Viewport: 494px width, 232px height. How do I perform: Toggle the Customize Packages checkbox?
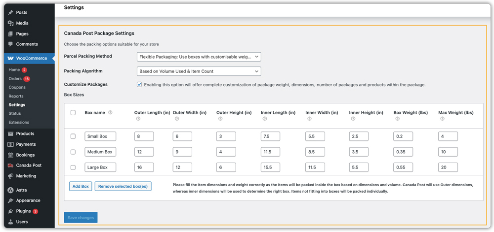pyautogui.click(x=139, y=85)
